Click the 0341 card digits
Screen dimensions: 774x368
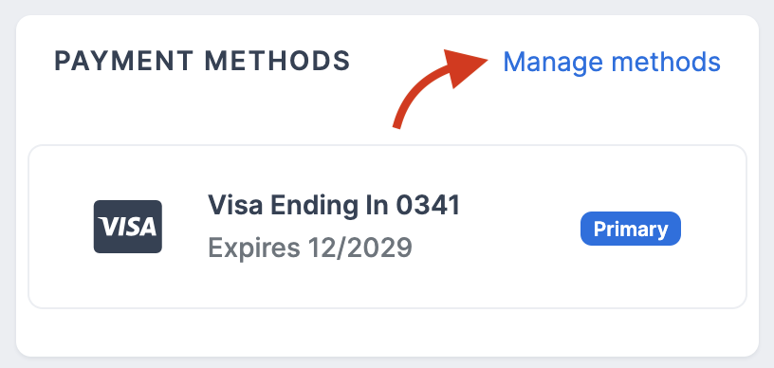[429, 205]
